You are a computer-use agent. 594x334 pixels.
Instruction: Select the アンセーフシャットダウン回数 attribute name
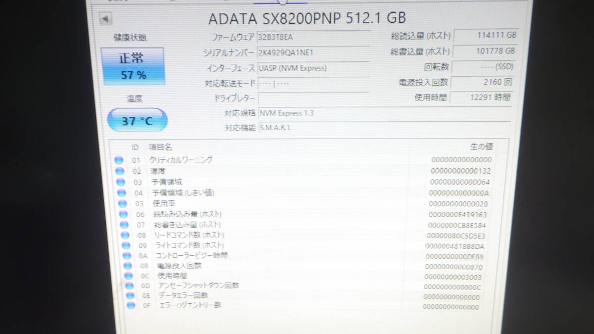pos(198,286)
